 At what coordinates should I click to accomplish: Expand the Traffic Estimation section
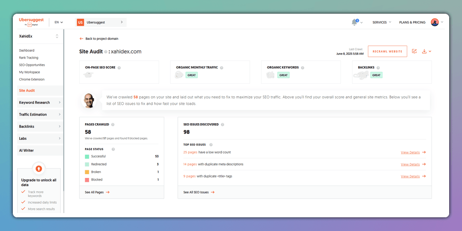tap(40, 114)
